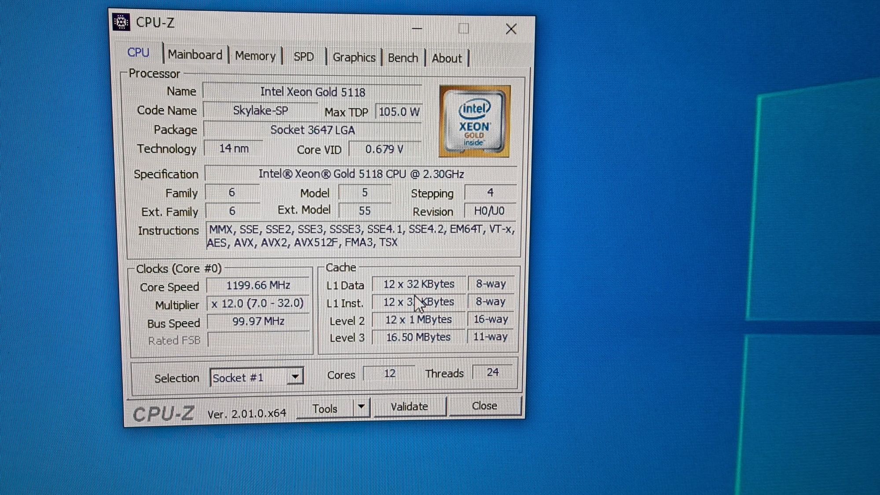Switch to the Mainboard tab
Image resolution: width=880 pixels, height=495 pixels.
[x=195, y=55]
